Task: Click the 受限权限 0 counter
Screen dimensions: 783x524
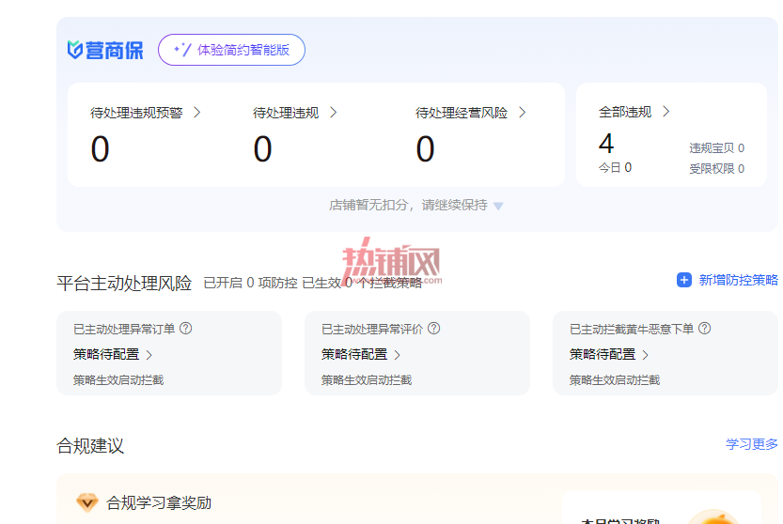Action: coord(716,169)
